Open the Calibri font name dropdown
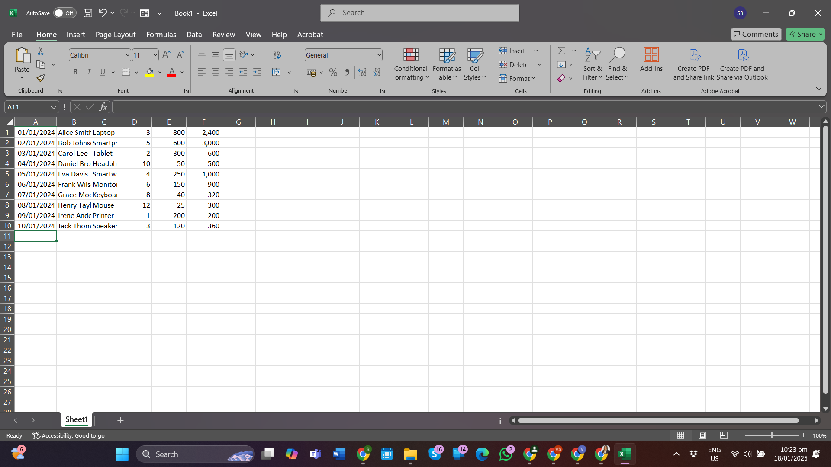831x467 pixels. point(128,55)
